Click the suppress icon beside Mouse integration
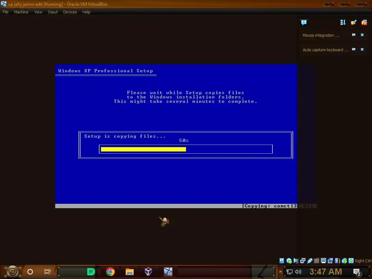 pyautogui.click(x=353, y=35)
